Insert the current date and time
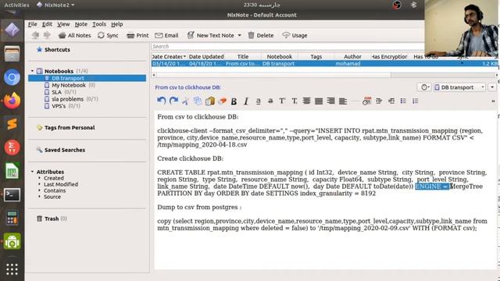This screenshot has height=281, width=500. pyautogui.click(x=366, y=101)
